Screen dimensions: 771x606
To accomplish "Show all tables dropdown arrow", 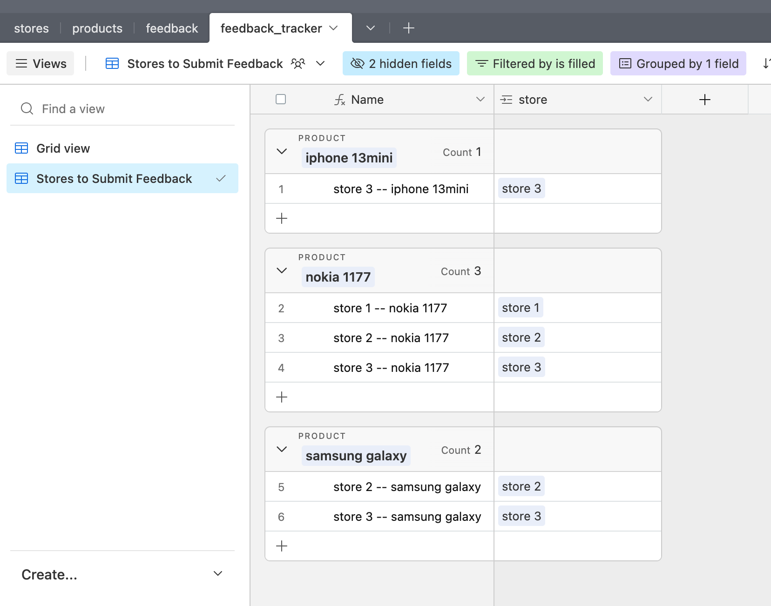I will click(x=371, y=28).
